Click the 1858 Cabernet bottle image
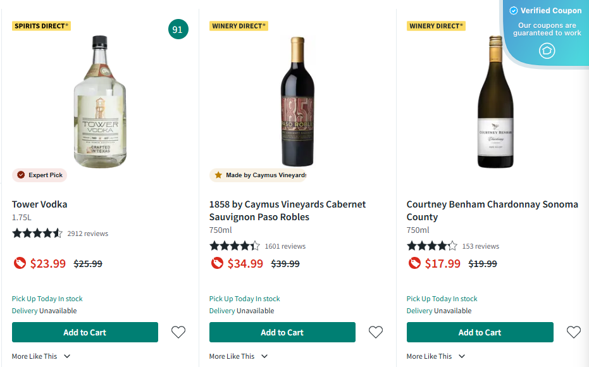 (x=297, y=101)
